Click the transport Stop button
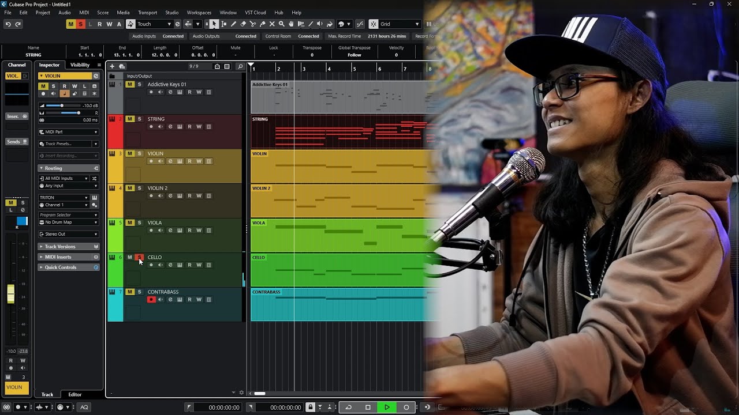The height and width of the screenshot is (415, 739). click(x=368, y=407)
